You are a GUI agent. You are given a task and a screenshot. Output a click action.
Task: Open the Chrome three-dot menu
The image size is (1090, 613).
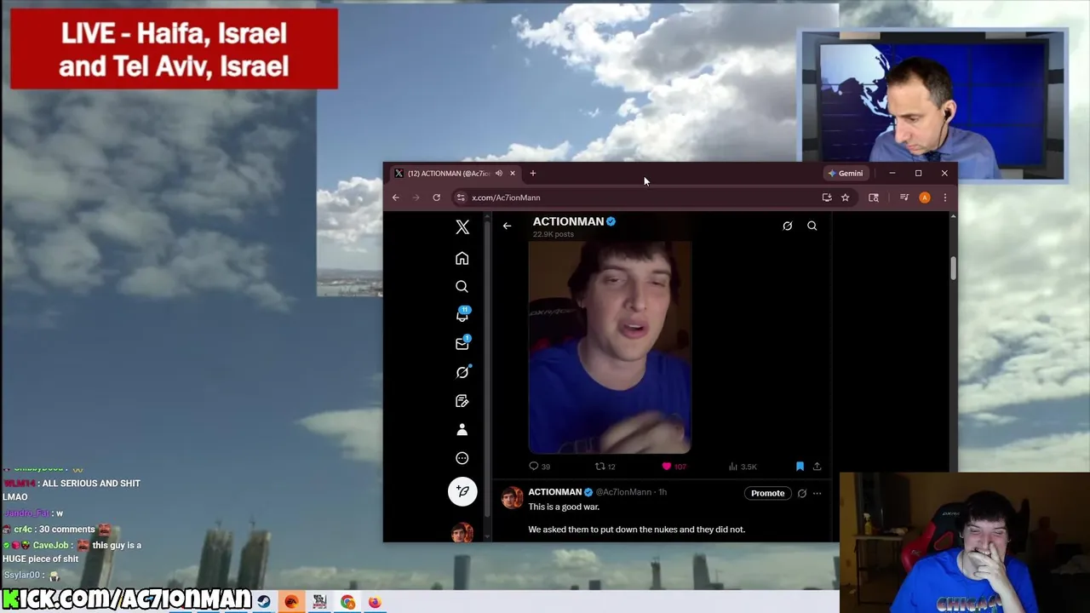click(944, 198)
